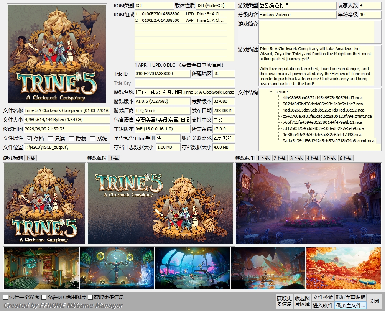Enable 允许DLC借用图片 checkbox

point(44,297)
